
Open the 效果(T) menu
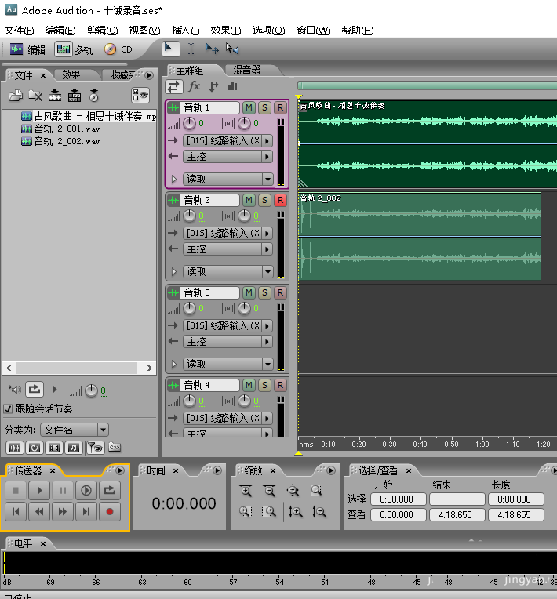(225, 31)
